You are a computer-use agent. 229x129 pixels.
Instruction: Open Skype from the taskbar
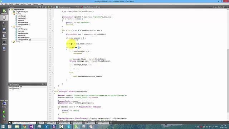click(x=69, y=126)
